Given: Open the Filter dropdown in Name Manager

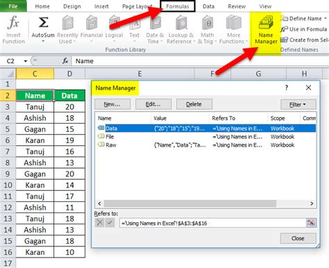Looking at the screenshot, I should click(298, 104).
